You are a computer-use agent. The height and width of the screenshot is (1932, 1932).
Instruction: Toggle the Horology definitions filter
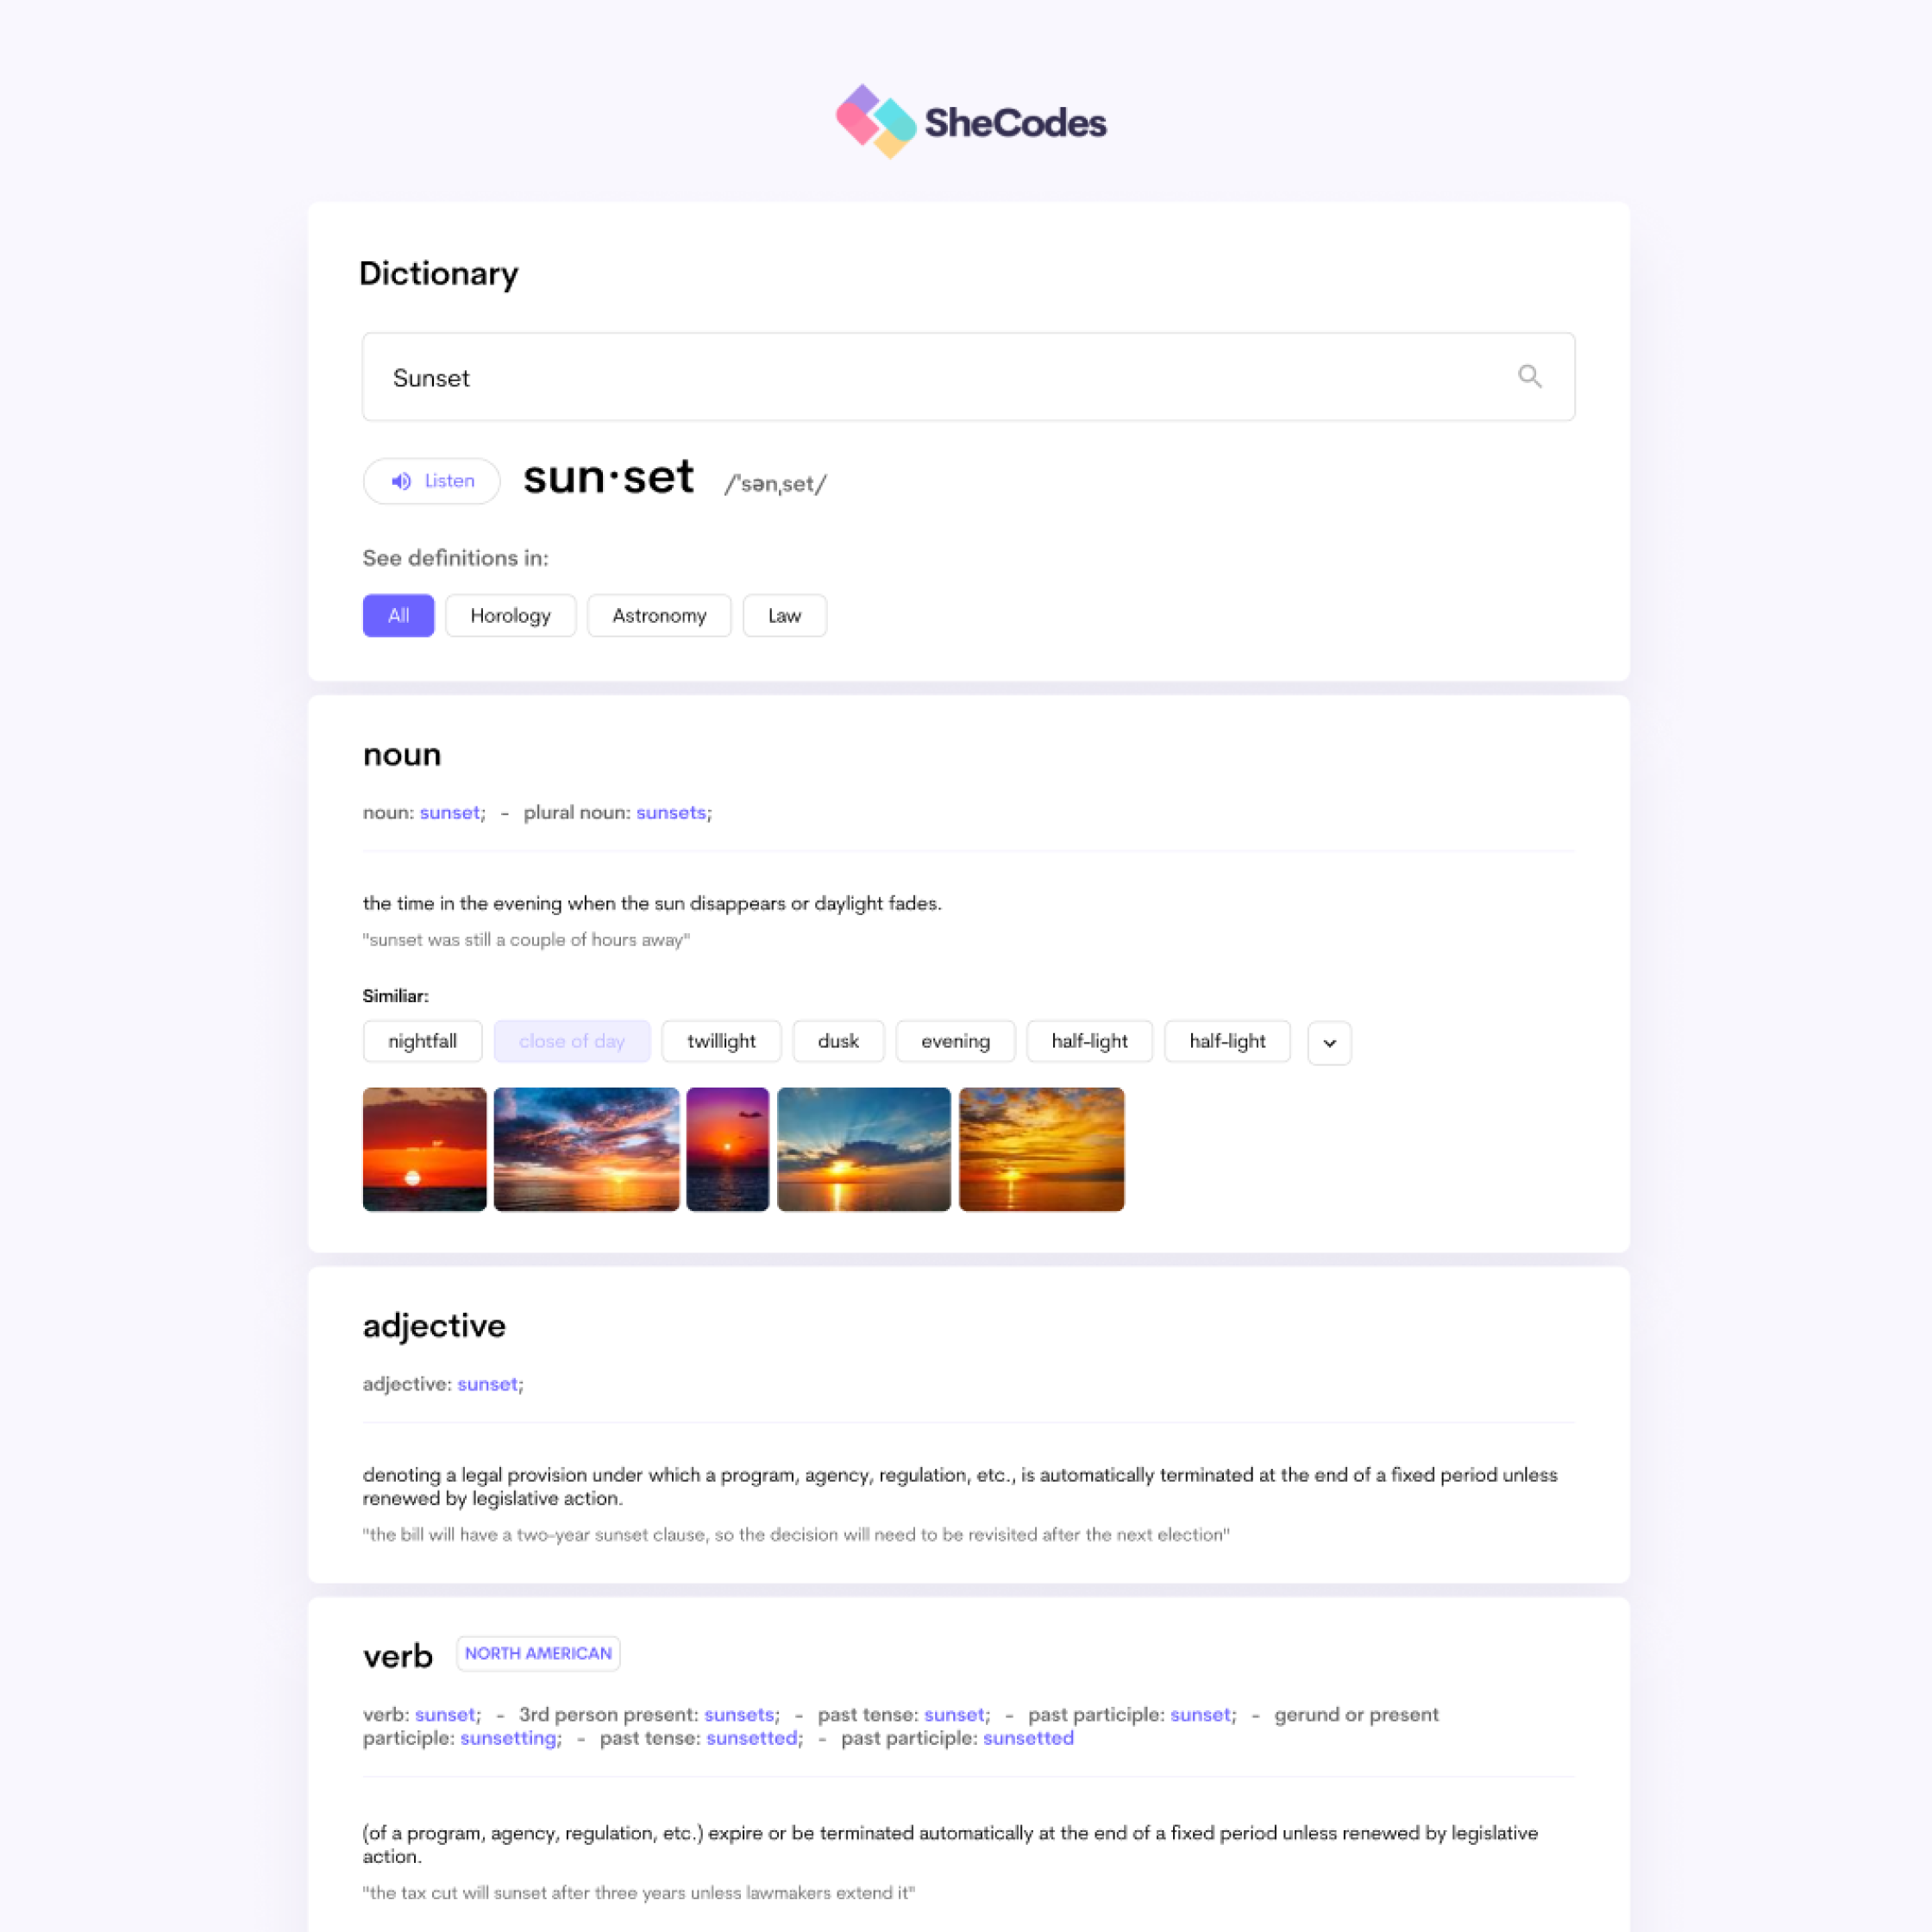click(511, 614)
